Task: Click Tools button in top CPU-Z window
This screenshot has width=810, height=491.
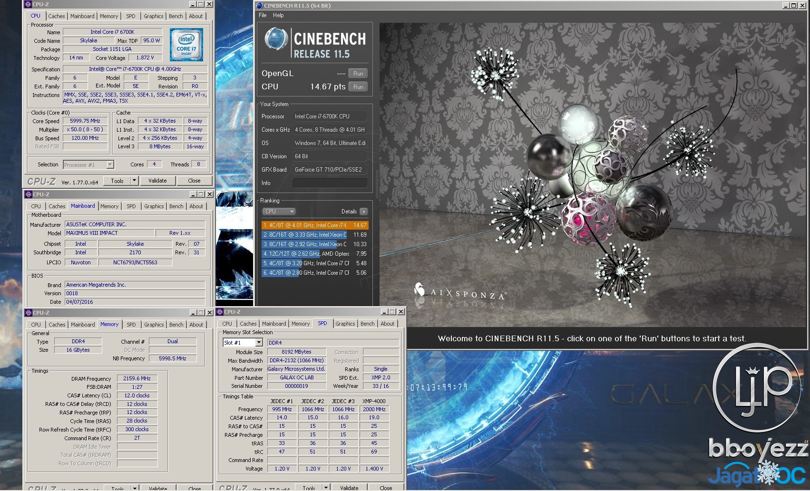Action: click(117, 181)
